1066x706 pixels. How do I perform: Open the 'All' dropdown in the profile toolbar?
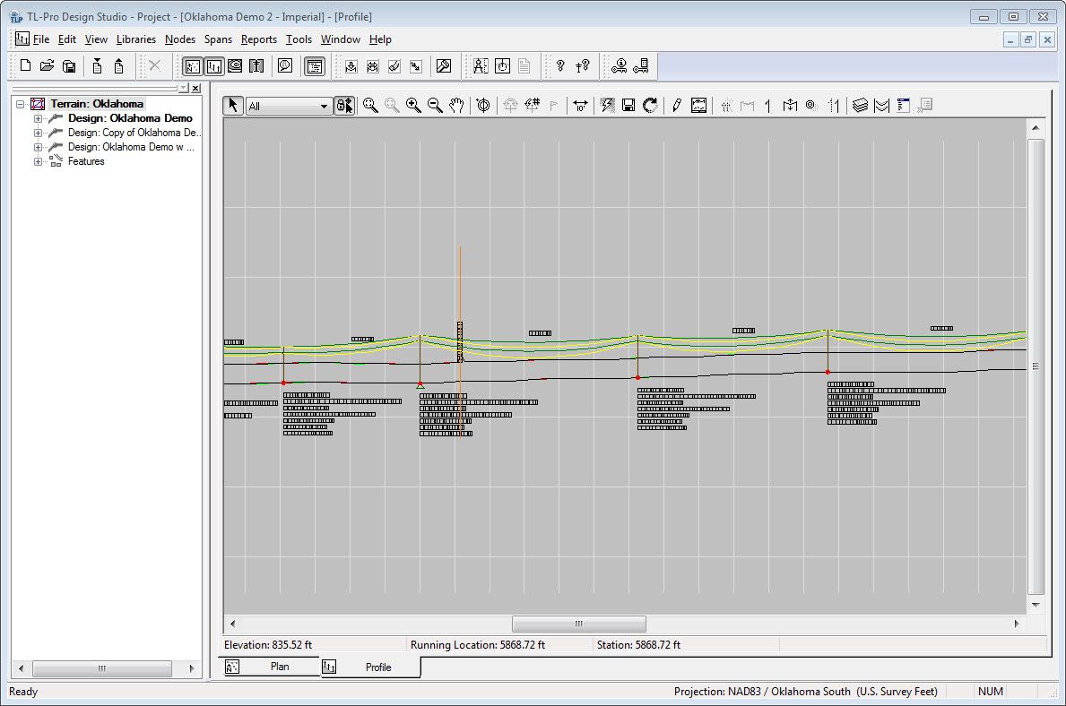click(x=325, y=105)
